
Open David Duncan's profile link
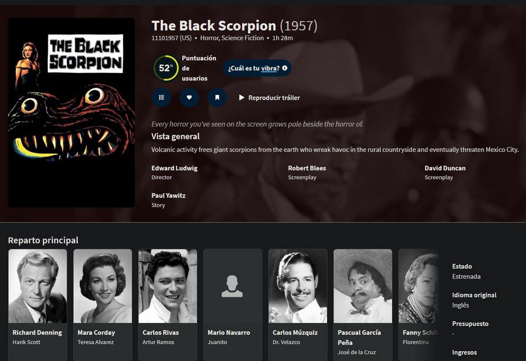pyautogui.click(x=445, y=168)
